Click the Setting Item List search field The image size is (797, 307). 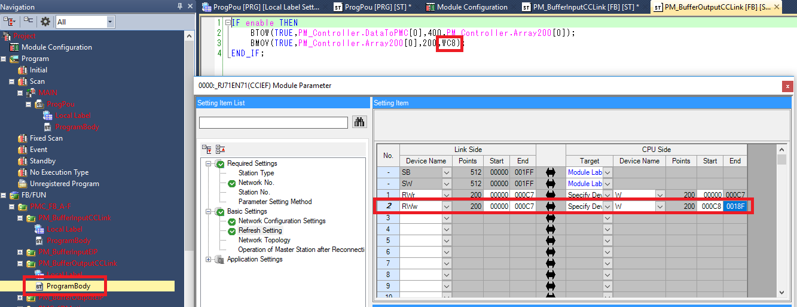coord(273,123)
